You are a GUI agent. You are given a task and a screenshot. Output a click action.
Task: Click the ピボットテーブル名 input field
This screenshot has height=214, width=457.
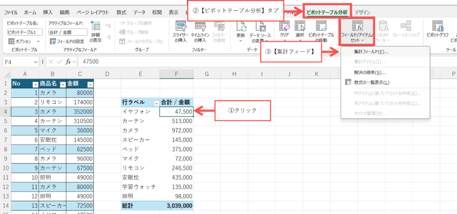[25, 32]
